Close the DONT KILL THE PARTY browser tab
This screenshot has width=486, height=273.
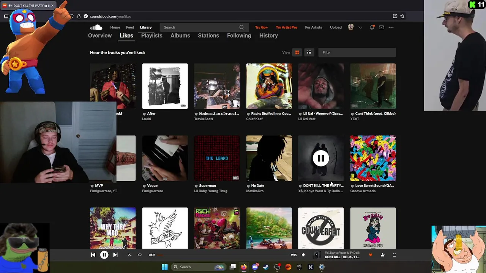point(52,6)
